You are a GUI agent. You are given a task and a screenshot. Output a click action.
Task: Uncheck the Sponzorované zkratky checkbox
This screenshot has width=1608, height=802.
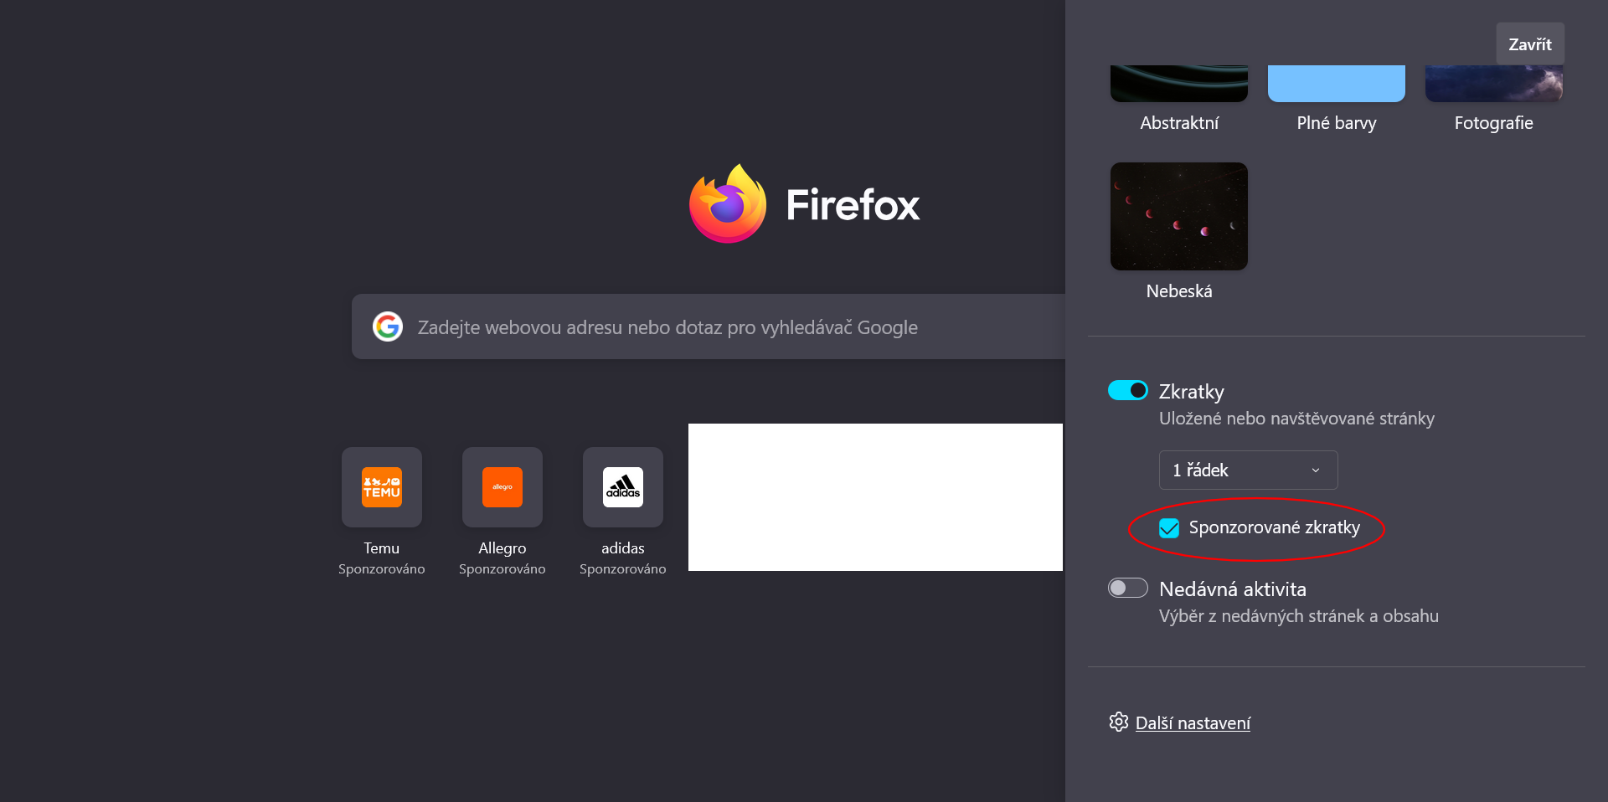[x=1169, y=528]
